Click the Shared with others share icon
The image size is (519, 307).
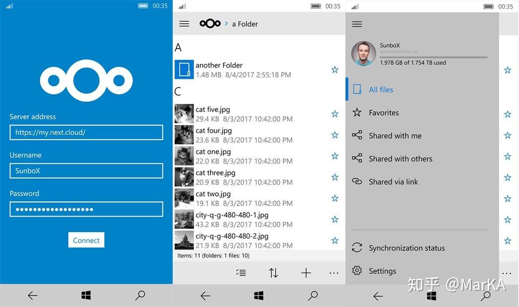tap(357, 158)
